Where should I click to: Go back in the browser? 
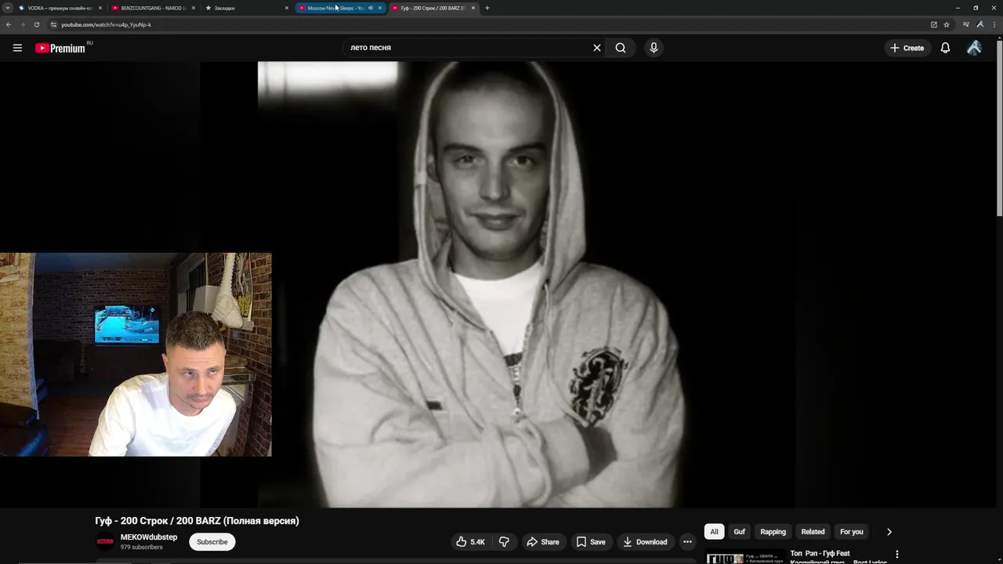click(x=9, y=24)
